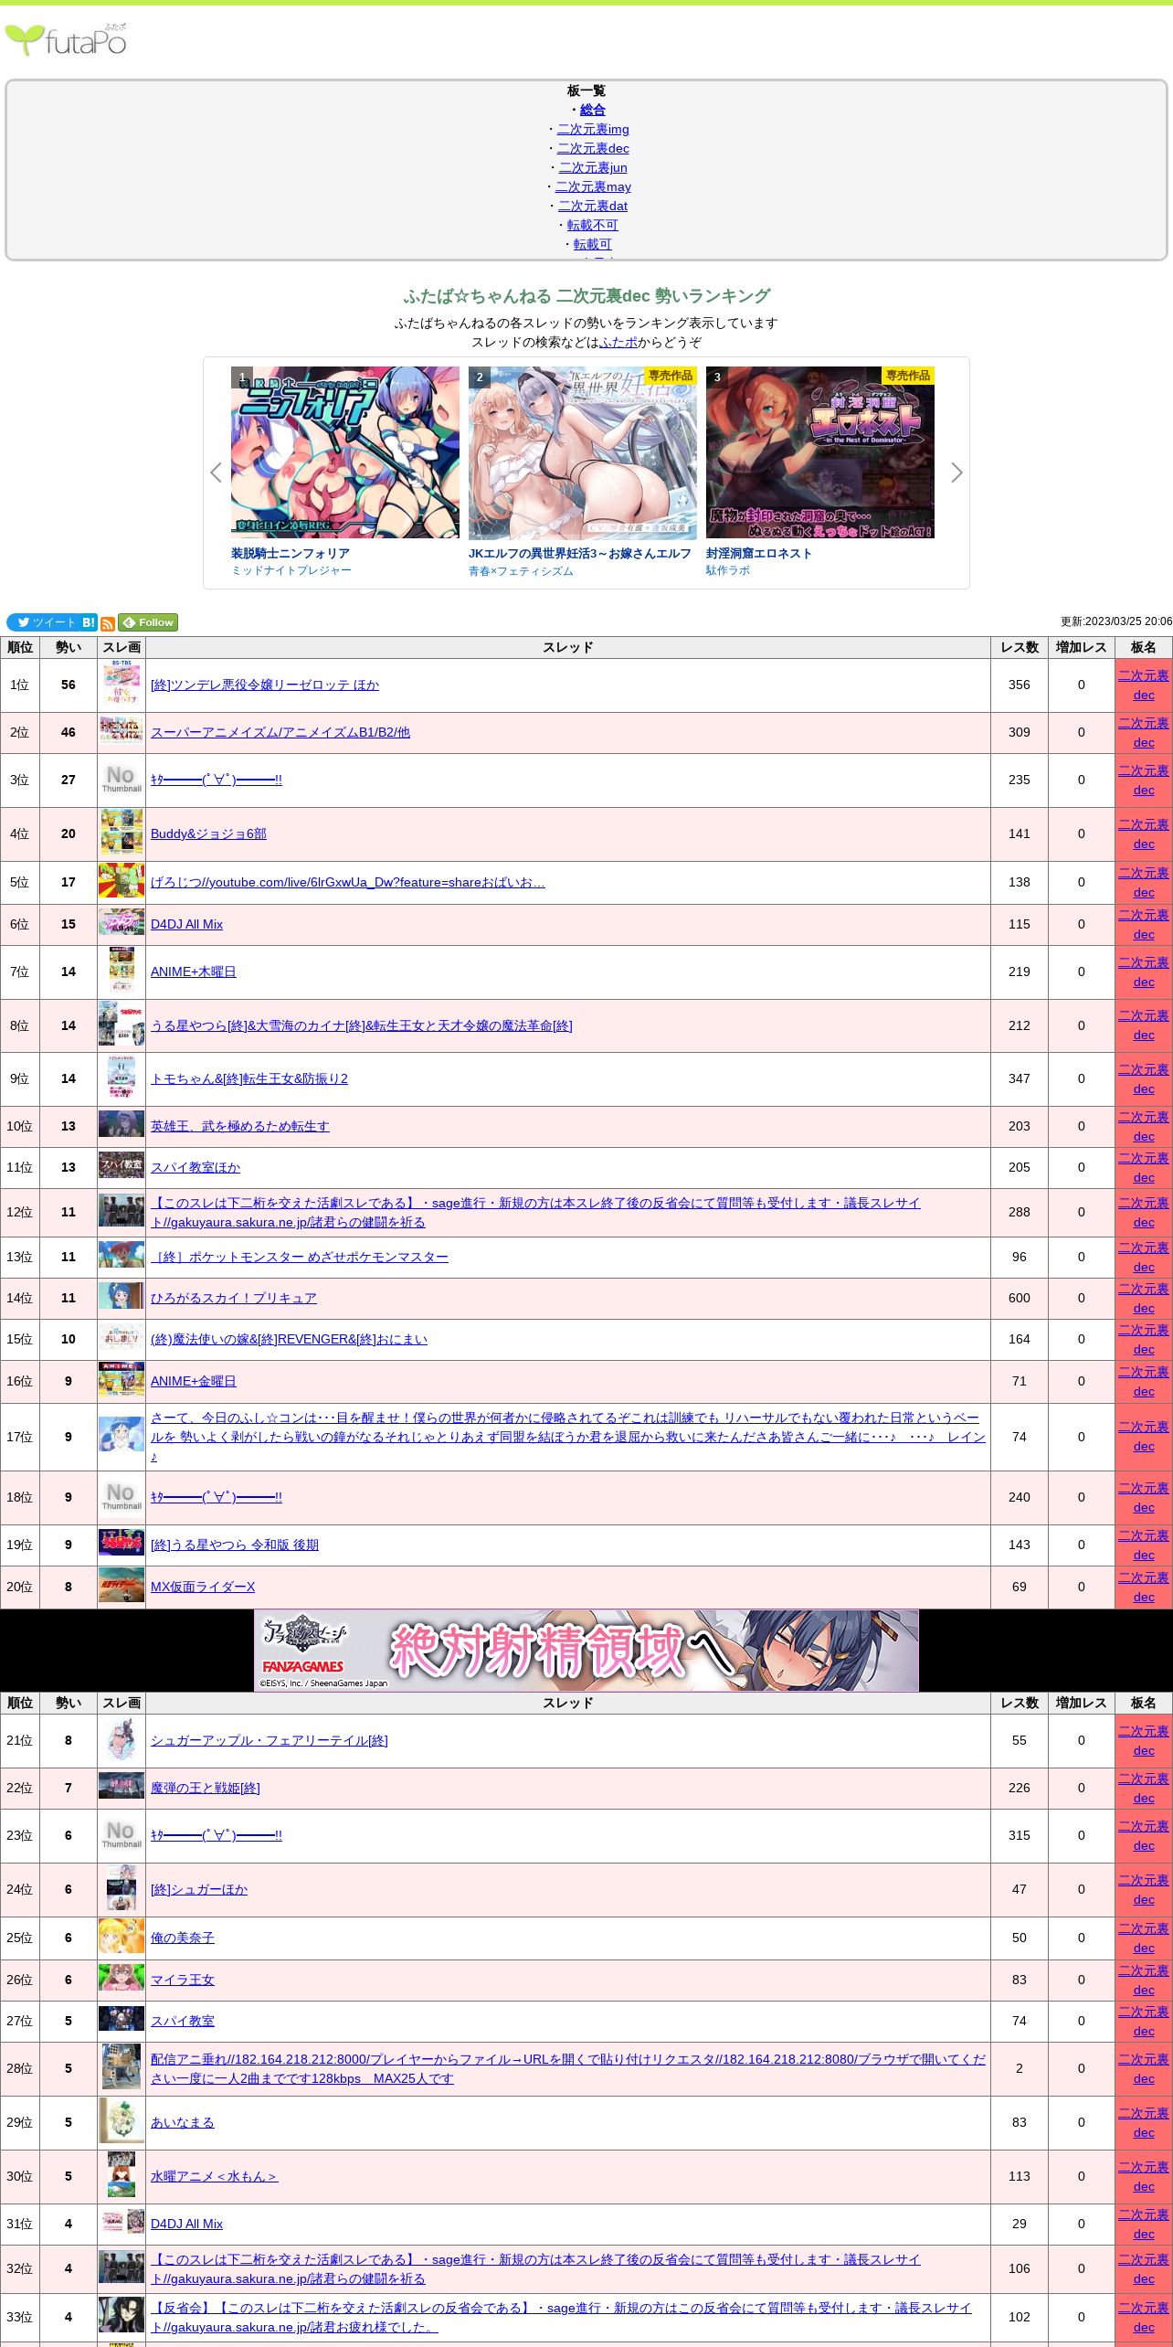
Task: Open 封淫洞窟エロネスト ad thumbnail
Action: [820, 452]
